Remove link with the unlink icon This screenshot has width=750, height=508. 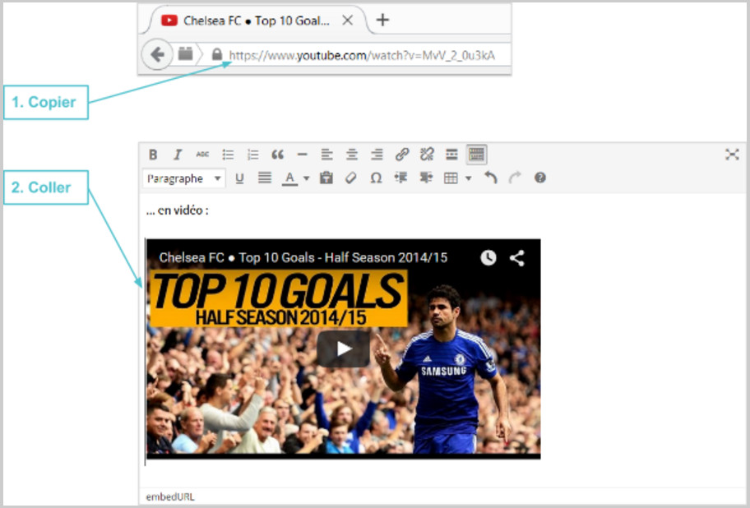pyautogui.click(x=427, y=155)
